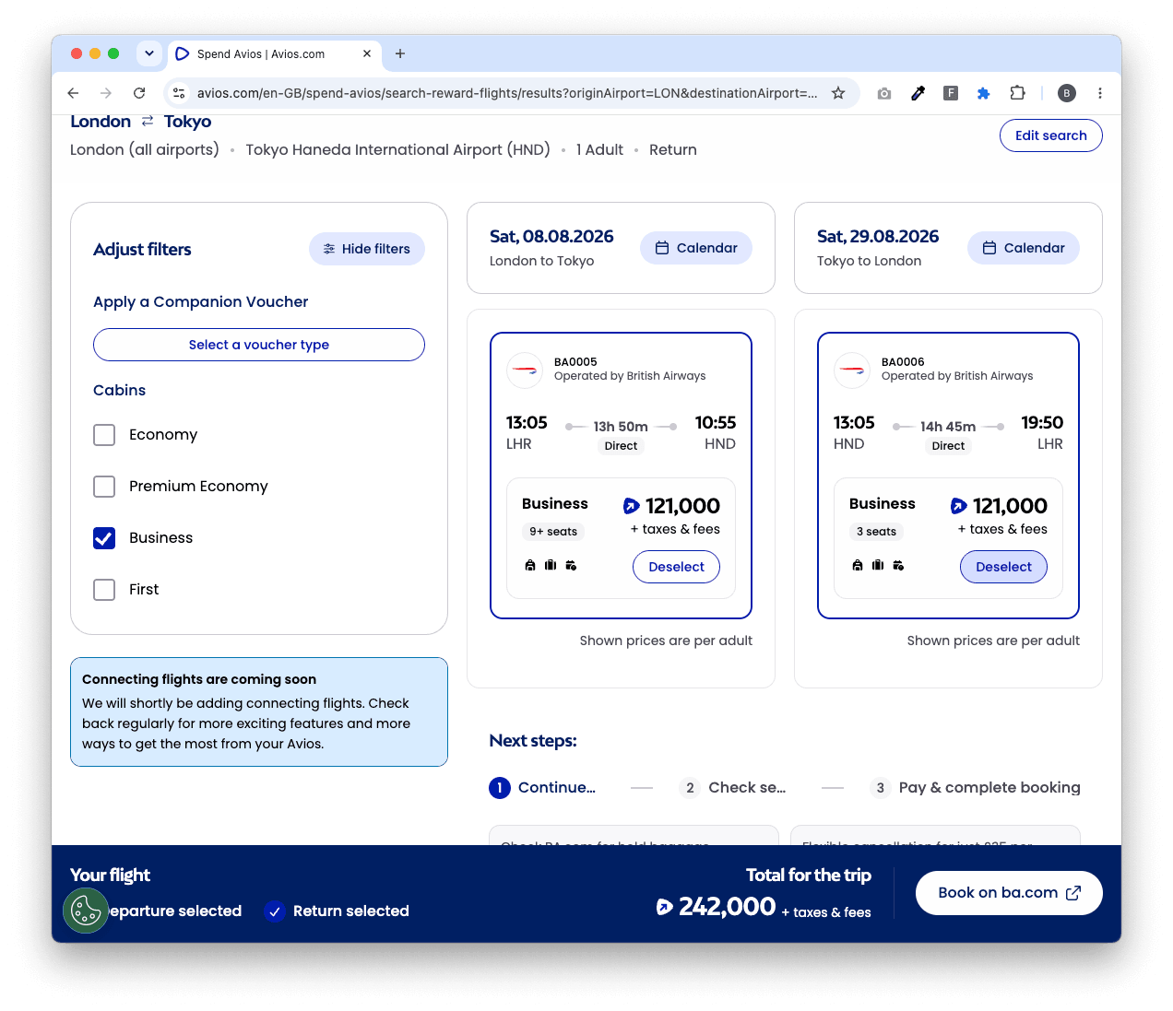This screenshot has width=1173, height=1011.
Task: Click Sat, 08.08.2026 date heading
Action: pos(551,237)
